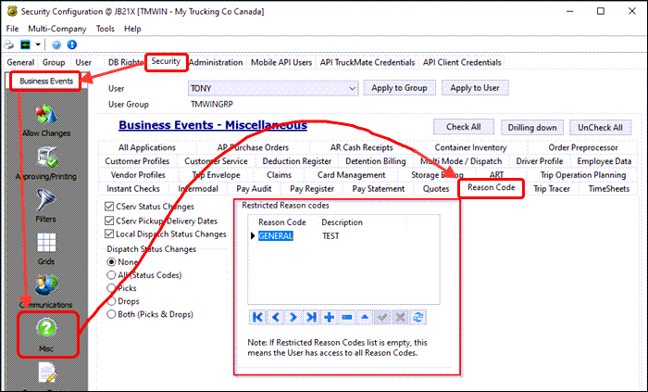This screenshot has width=648, height=392.
Task: Toggle CServ Status Changes checkbox
Action: click(x=110, y=206)
